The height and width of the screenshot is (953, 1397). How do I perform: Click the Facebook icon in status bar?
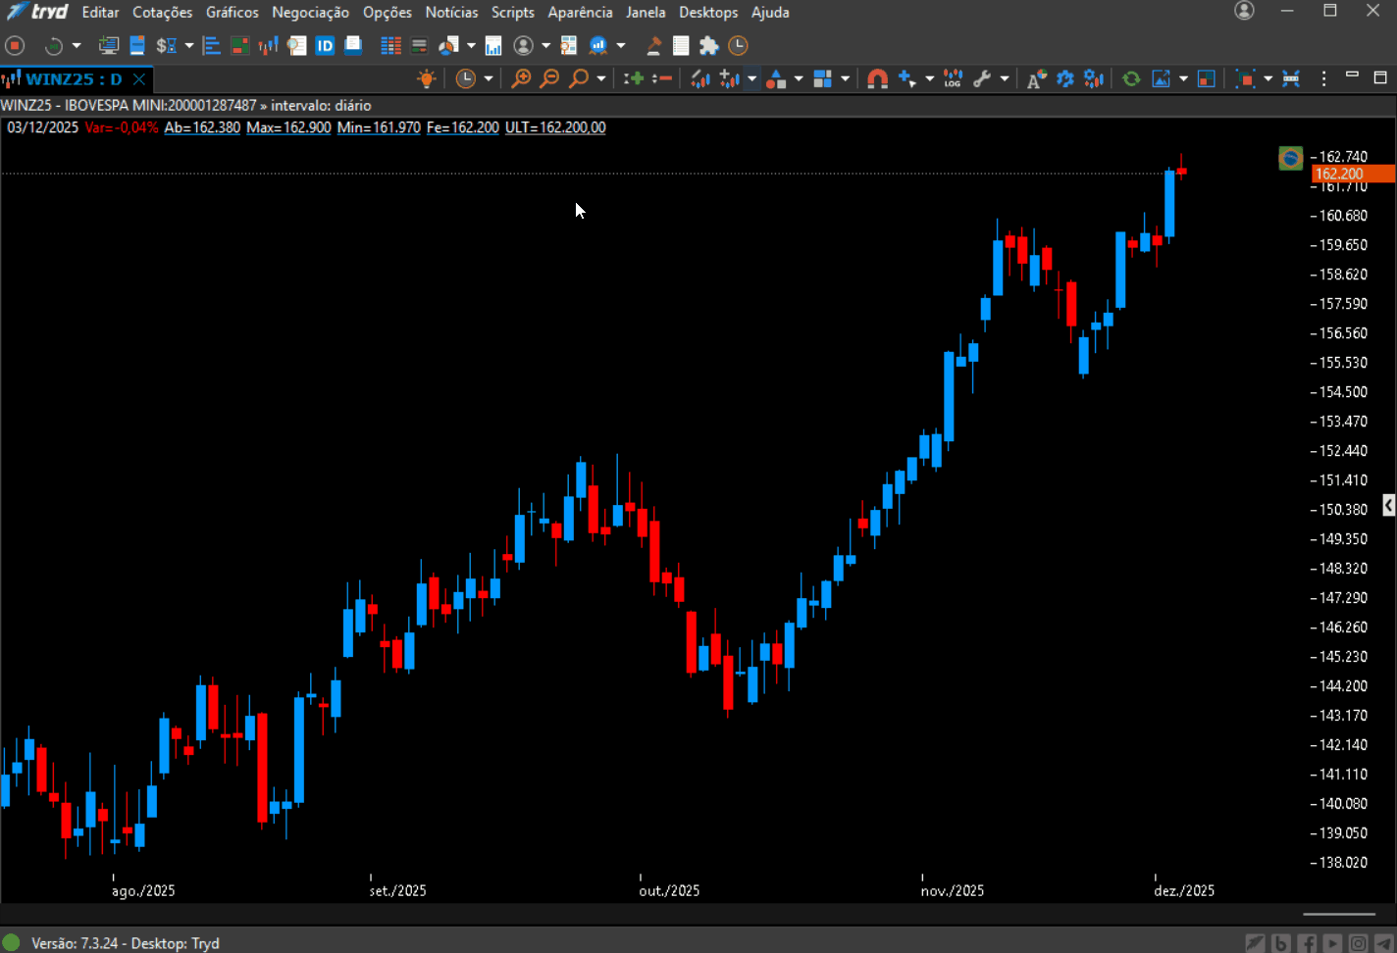coord(1307,943)
